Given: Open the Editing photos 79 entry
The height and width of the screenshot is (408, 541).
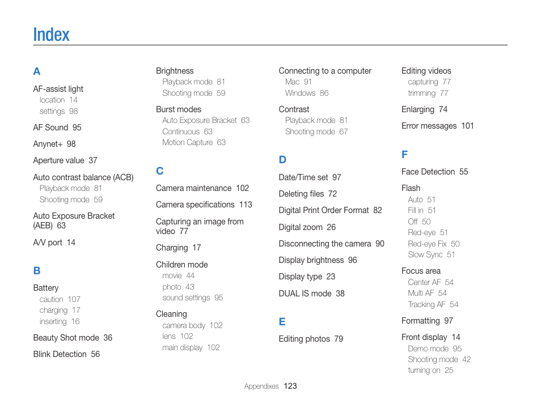Looking at the screenshot, I should point(311,339).
